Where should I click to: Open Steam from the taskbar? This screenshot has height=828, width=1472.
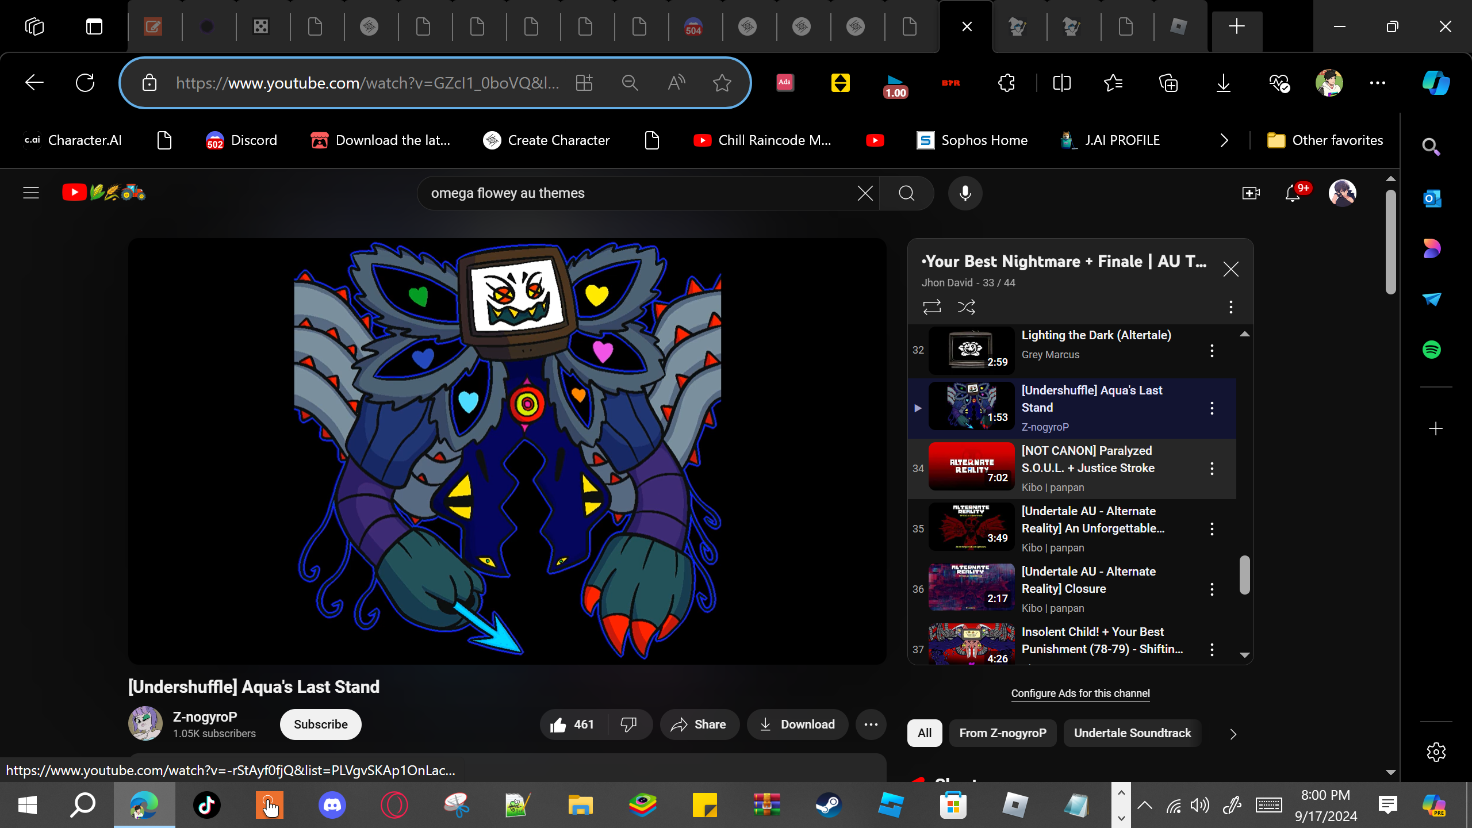coord(829,805)
